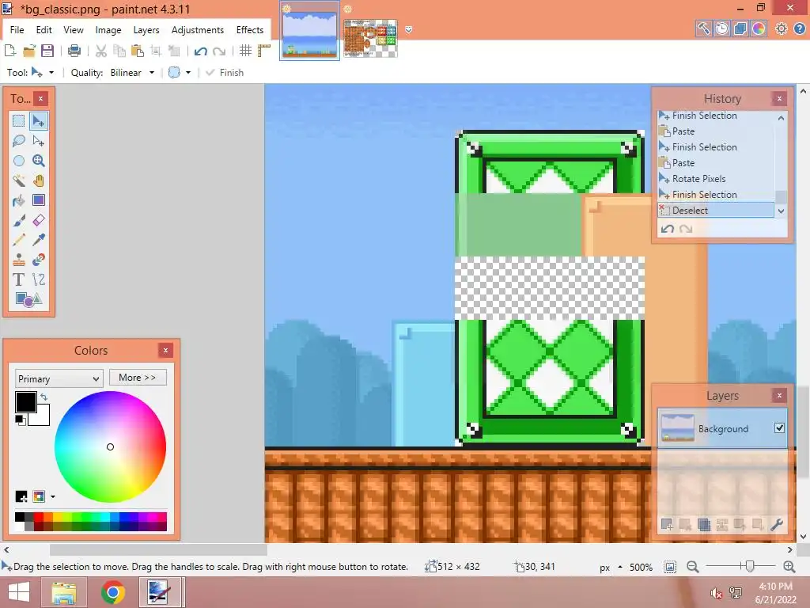Switch to second image thumbnail tab
Image resolution: width=810 pixels, height=608 pixels.
click(x=370, y=39)
